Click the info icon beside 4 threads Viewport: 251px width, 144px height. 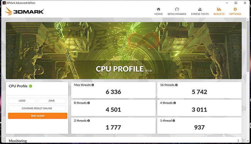174,103
